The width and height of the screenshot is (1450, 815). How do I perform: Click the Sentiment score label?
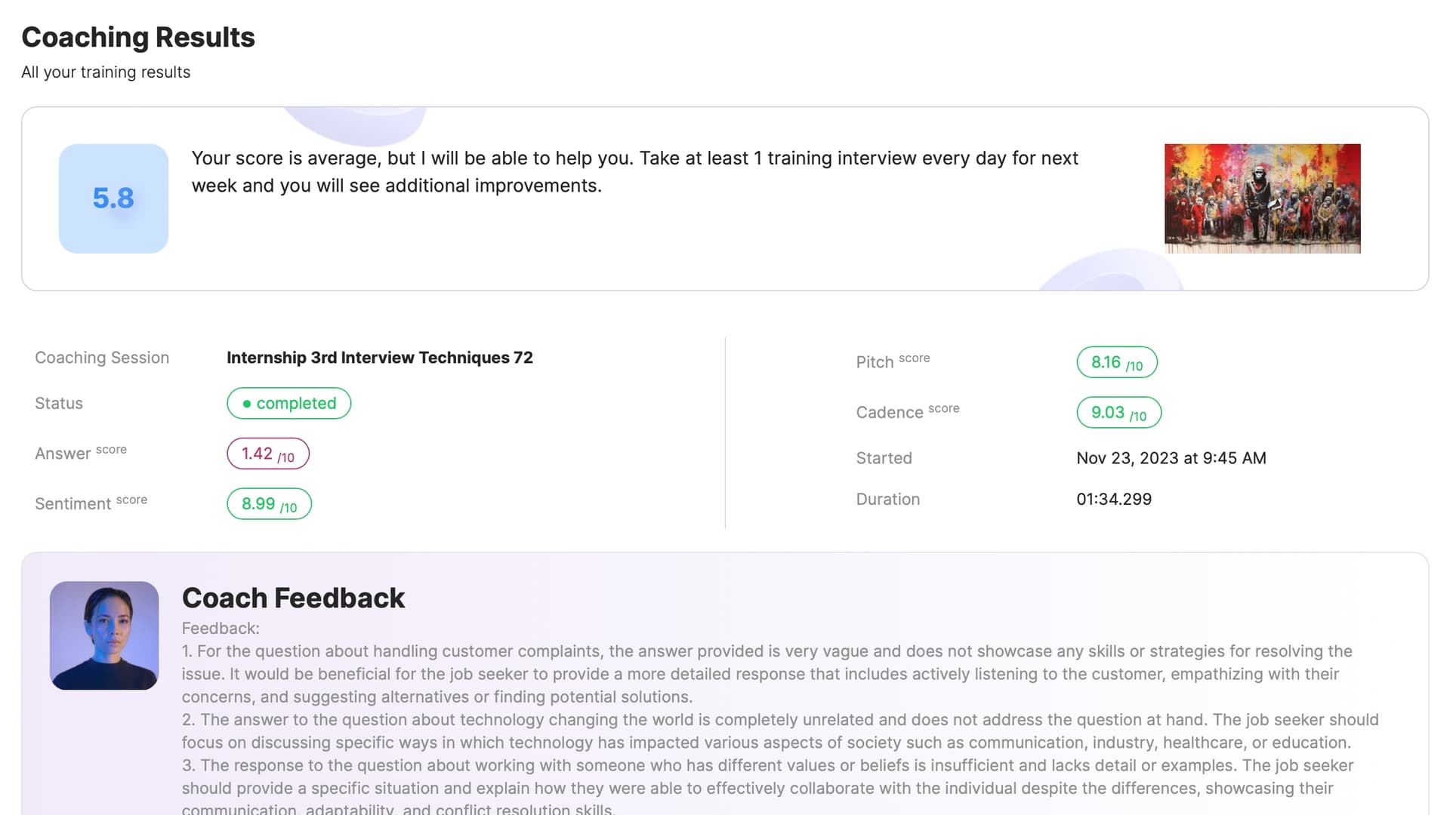tap(91, 503)
